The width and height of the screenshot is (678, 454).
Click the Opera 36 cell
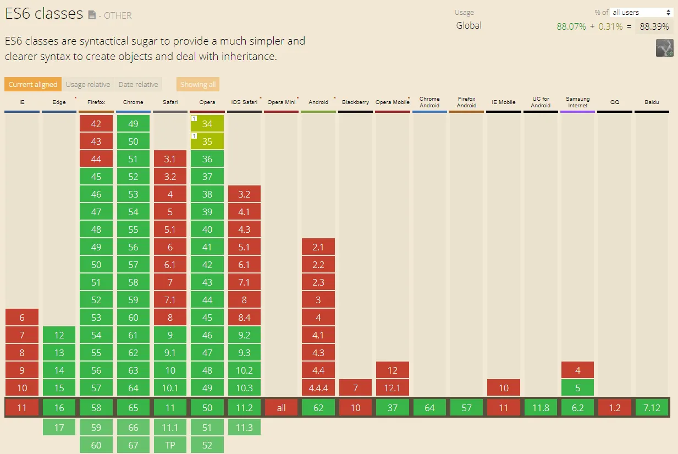[207, 159]
